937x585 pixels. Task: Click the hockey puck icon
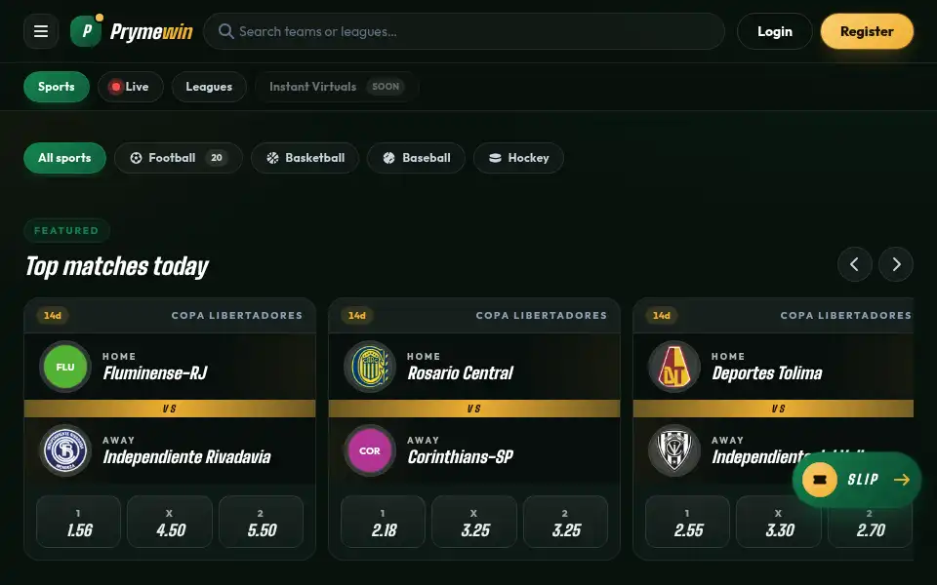pyautogui.click(x=495, y=158)
